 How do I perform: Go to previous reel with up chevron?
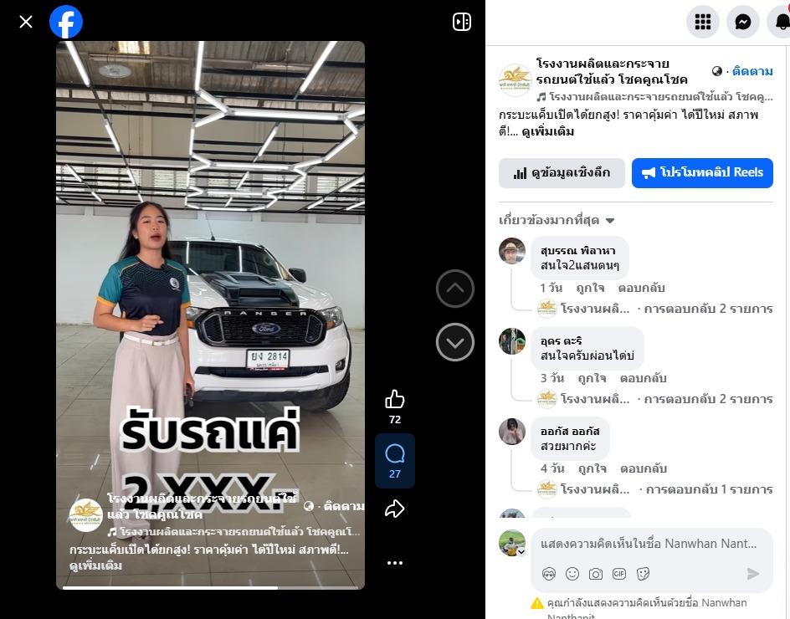[x=455, y=289]
